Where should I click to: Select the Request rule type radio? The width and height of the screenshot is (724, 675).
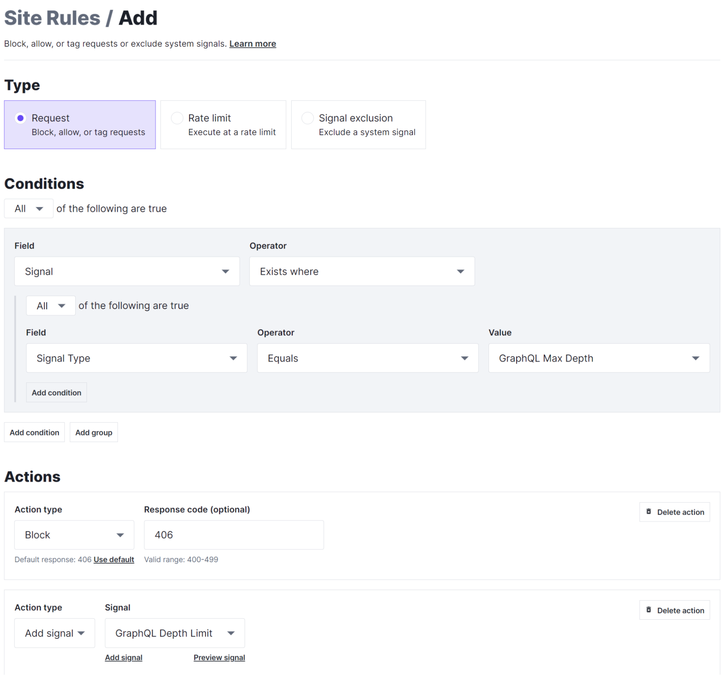click(x=20, y=118)
